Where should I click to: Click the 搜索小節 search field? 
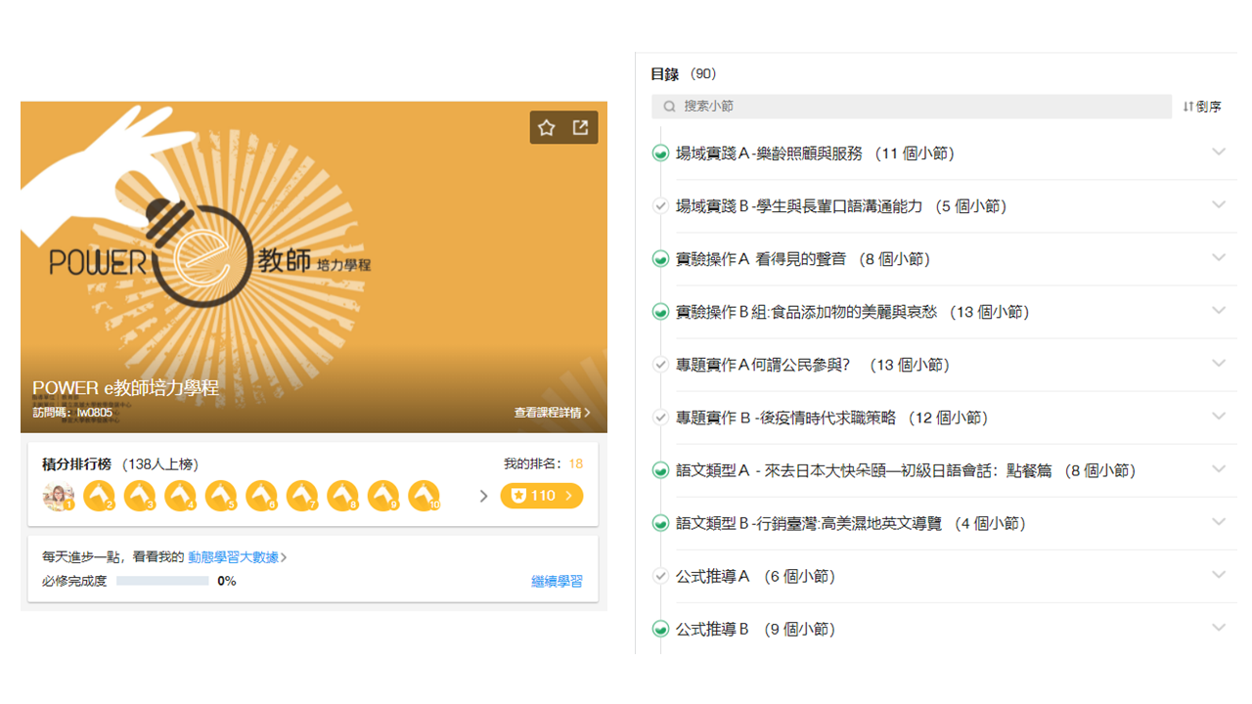click(x=912, y=107)
